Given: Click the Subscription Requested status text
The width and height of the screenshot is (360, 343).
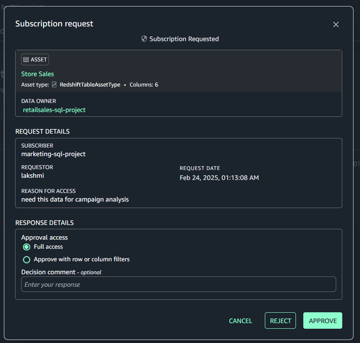Looking at the screenshot, I should [x=184, y=39].
